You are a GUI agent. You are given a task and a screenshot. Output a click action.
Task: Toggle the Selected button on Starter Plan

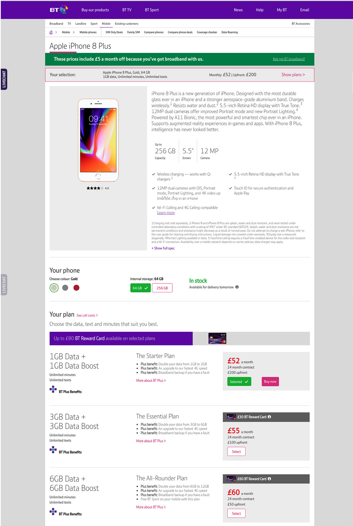point(239,382)
